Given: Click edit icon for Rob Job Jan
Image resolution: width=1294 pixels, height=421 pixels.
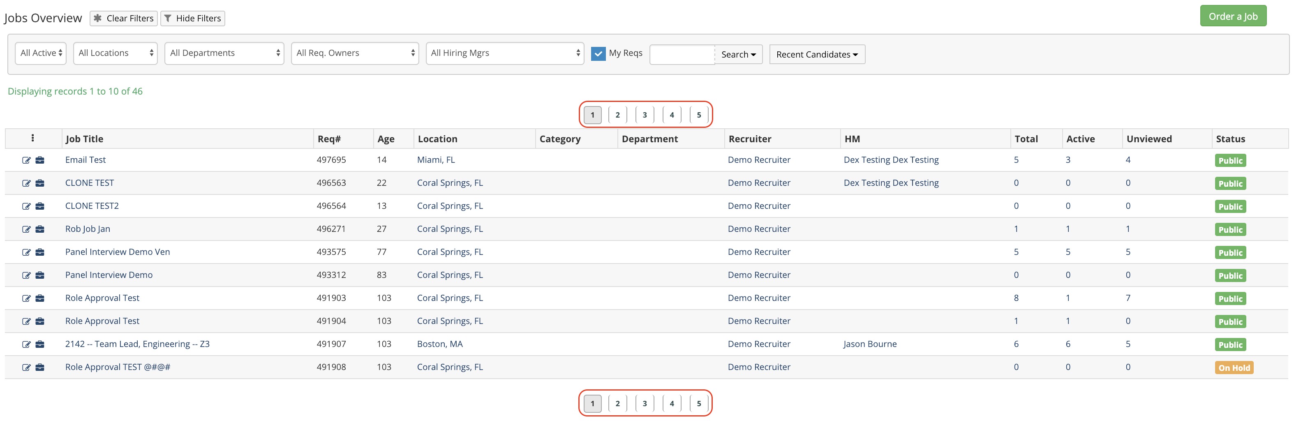Looking at the screenshot, I should (26, 229).
